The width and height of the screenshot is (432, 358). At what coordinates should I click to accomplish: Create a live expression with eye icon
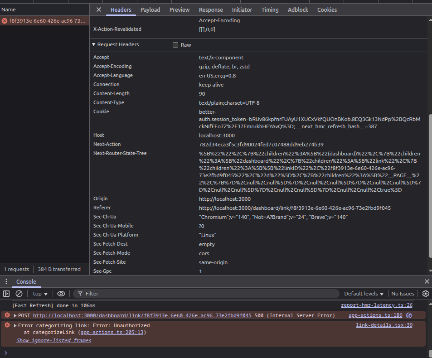pos(61,294)
